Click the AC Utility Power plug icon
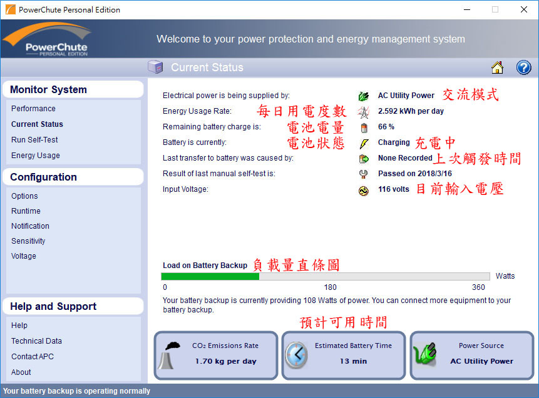The height and width of the screenshot is (398, 539). (x=364, y=96)
